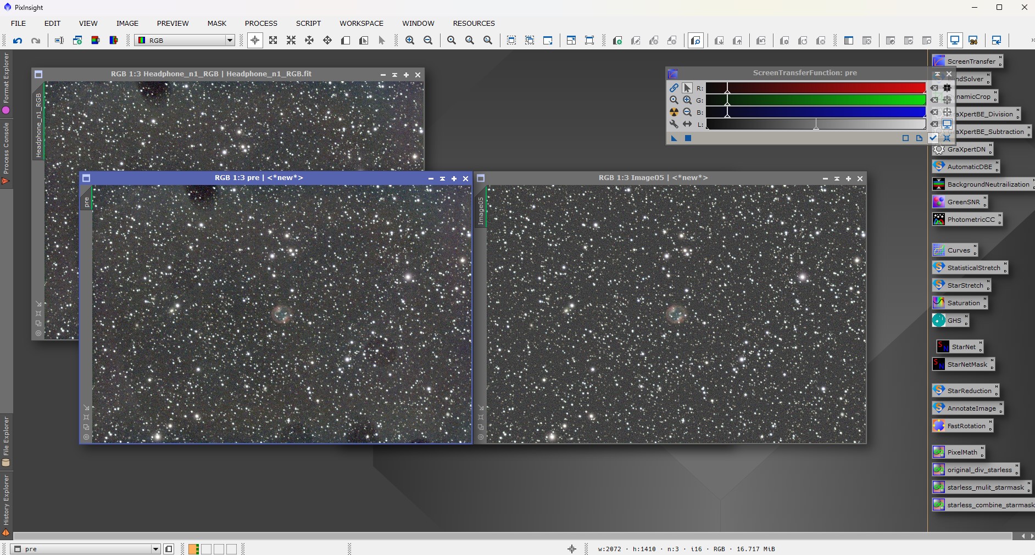The width and height of the screenshot is (1035, 555).
Task: Reset the R channel in STF
Action: point(934,88)
